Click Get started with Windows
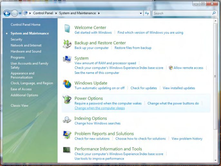The image size is (221, 166). tap(93, 32)
